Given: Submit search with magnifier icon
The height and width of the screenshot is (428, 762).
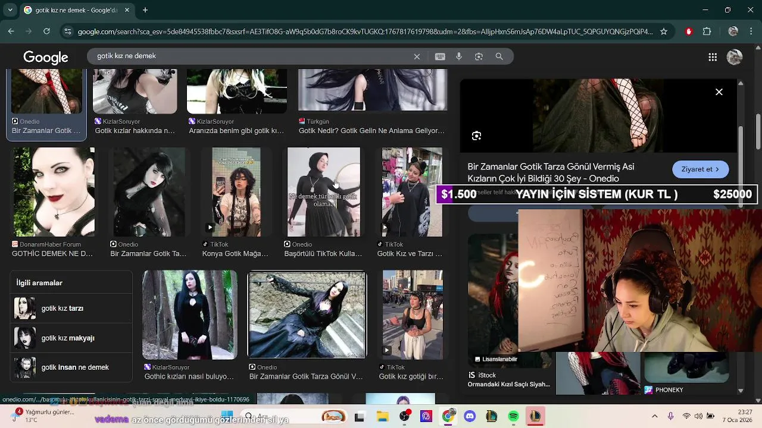Looking at the screenshot, I should coord(499,56).
